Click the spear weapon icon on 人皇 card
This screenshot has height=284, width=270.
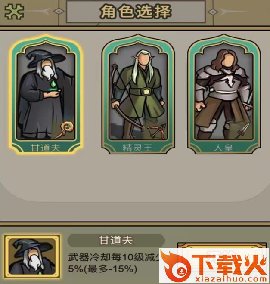(x=242, y=131)
